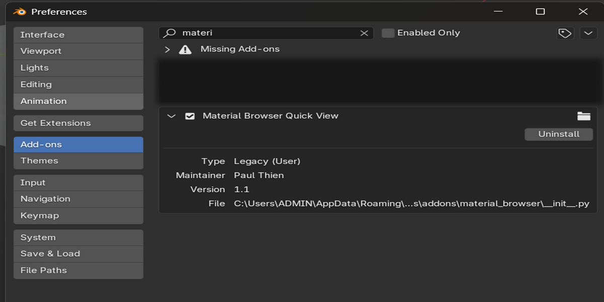This screenshot has width=604, height=302.
Task: Click the version value 1.1
Action: (x=242, y=189)
